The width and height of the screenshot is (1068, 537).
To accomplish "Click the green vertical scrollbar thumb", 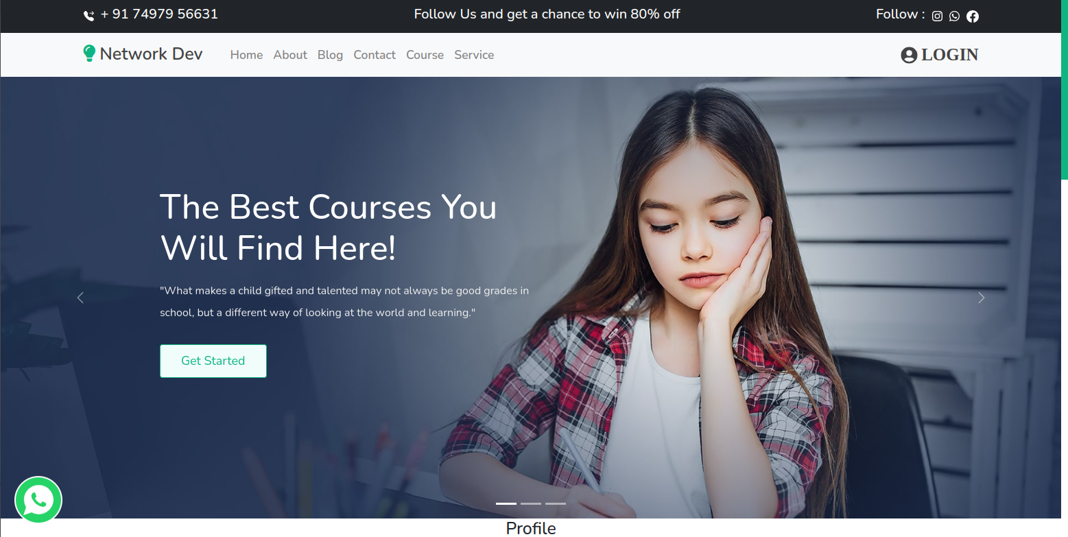I will click(1065, 90).
